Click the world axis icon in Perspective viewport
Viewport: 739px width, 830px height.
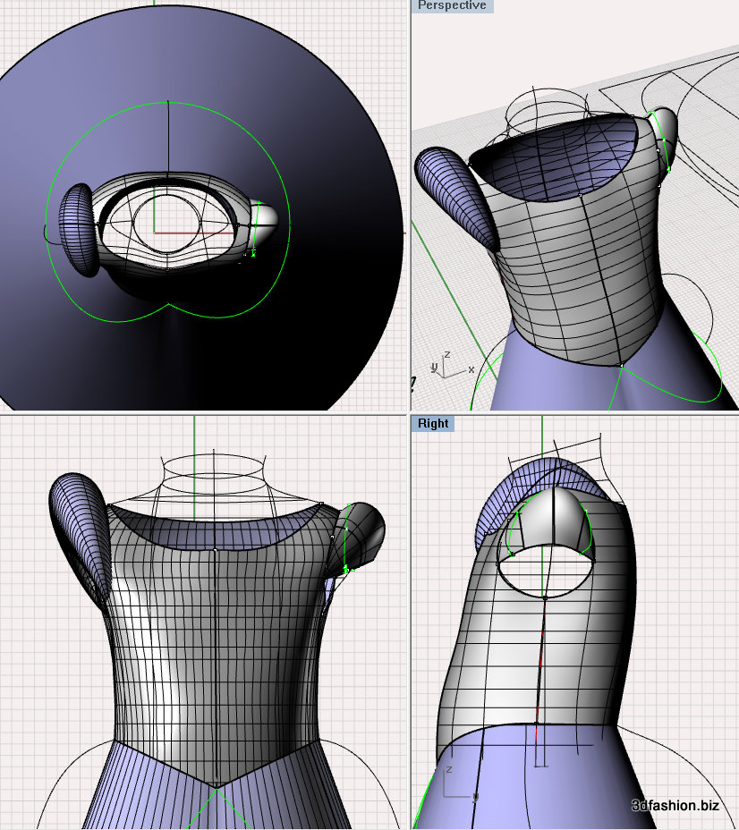(x=452, y=366)
